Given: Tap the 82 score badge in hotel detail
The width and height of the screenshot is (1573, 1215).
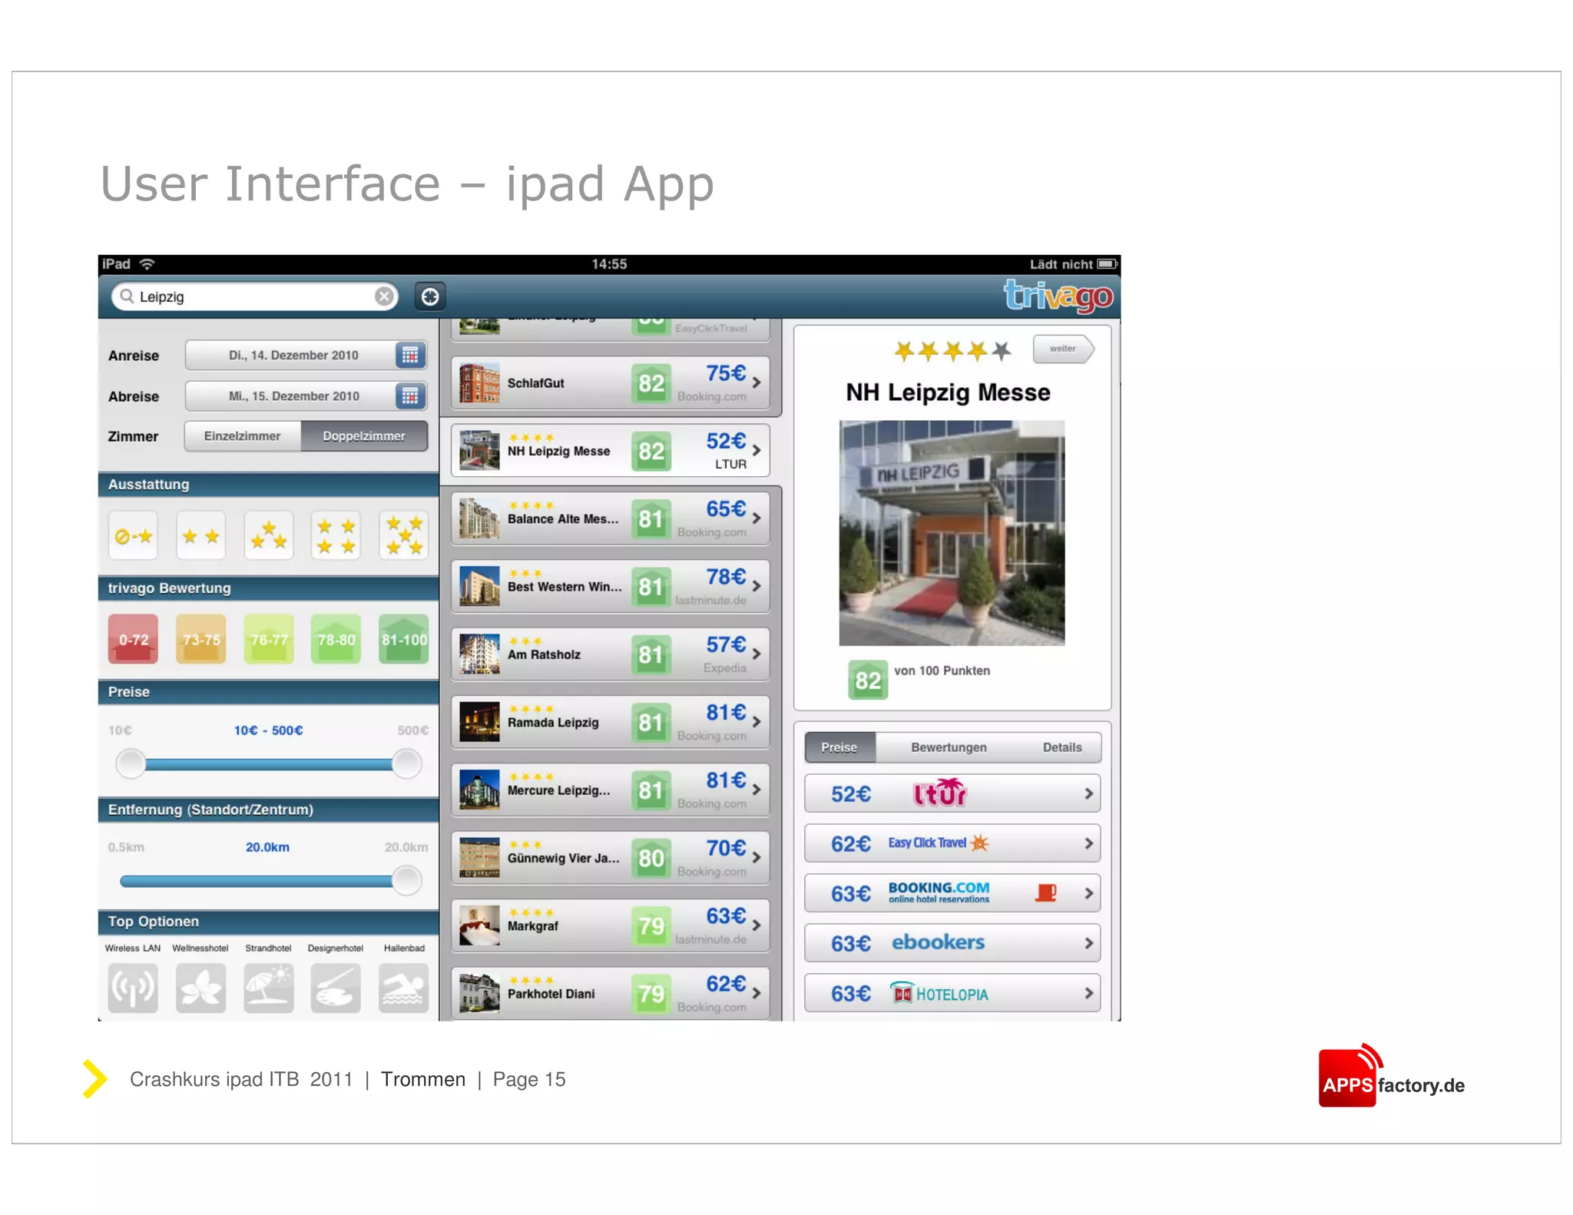Looking at the screenshot, I should point(868,680).
